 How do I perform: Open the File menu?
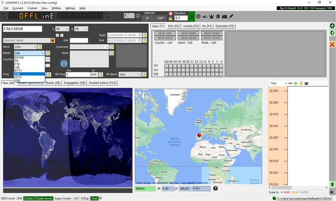pos(6,8)
